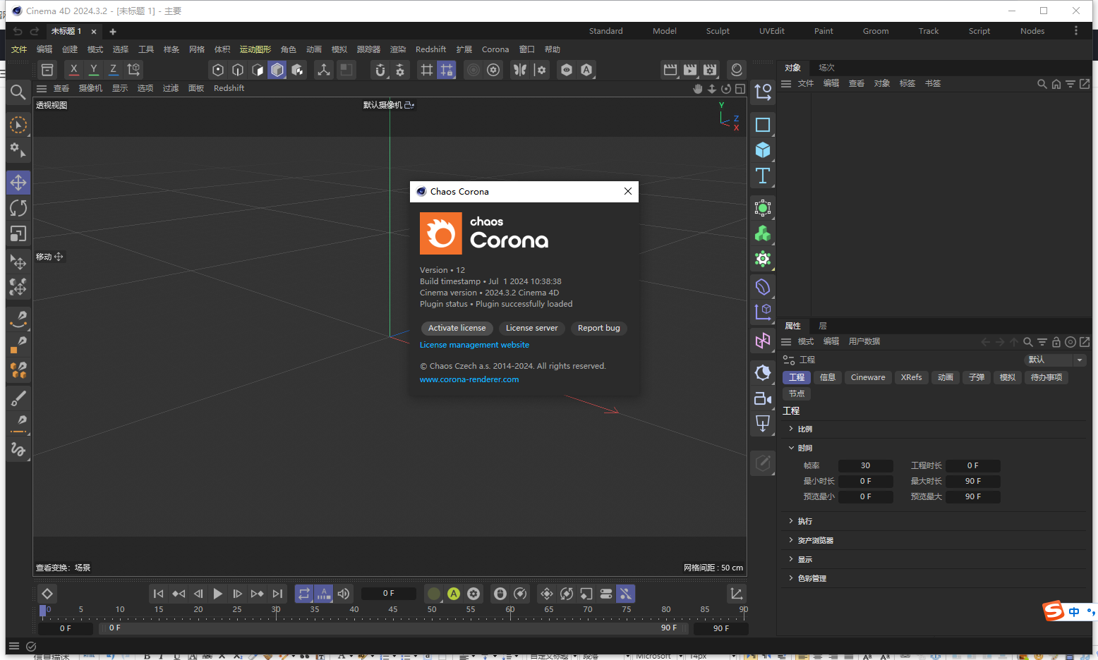1098x660 pixels.
Task: Select the Scale tool in left palette
Action: click(18, 233)
